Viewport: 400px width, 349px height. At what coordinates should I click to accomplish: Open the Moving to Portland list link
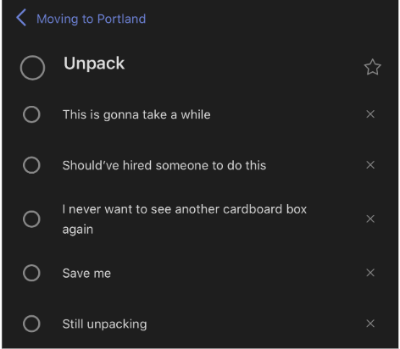[x=91, y=19]
